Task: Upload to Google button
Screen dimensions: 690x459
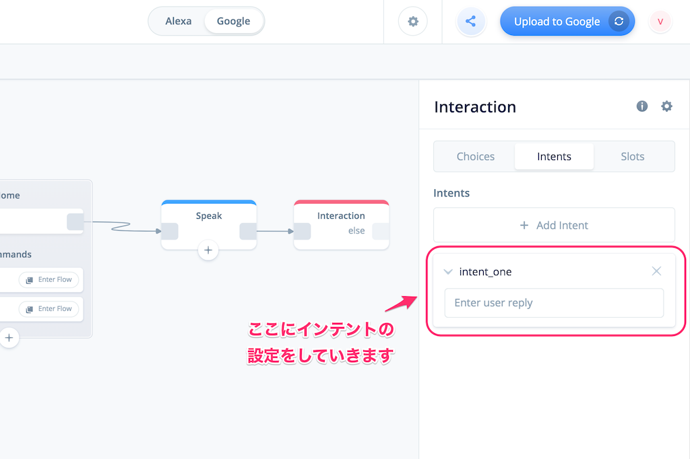Action: click(x=567, y=21)
